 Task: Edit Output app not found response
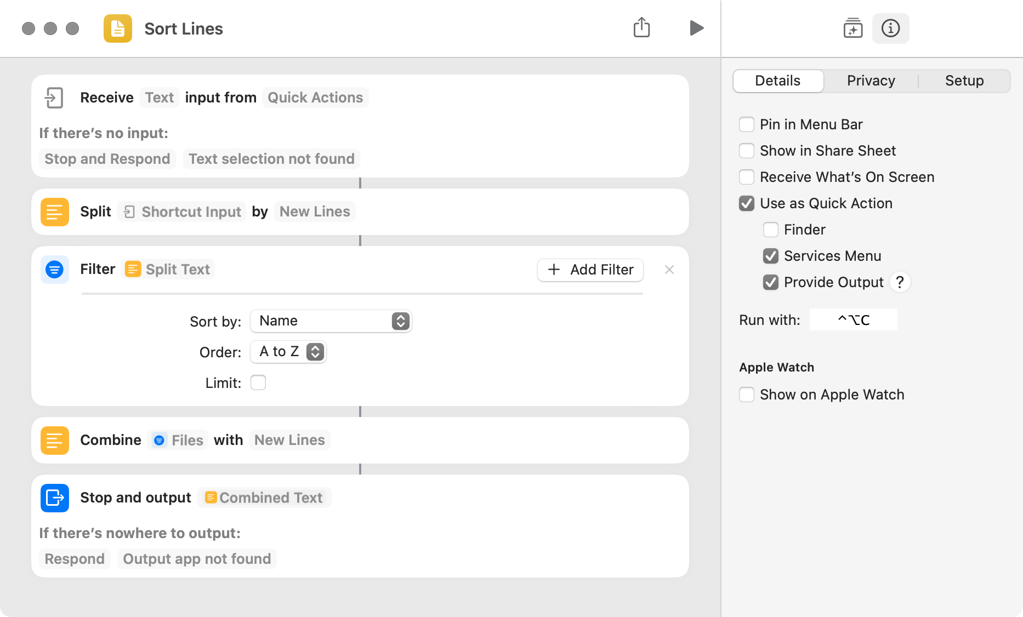197,559
